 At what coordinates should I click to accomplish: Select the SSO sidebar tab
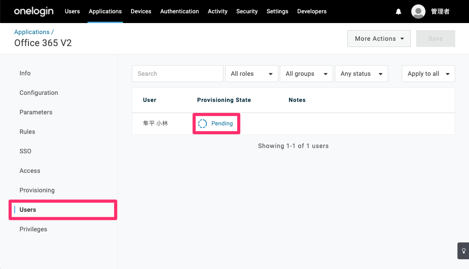point(25,151)
